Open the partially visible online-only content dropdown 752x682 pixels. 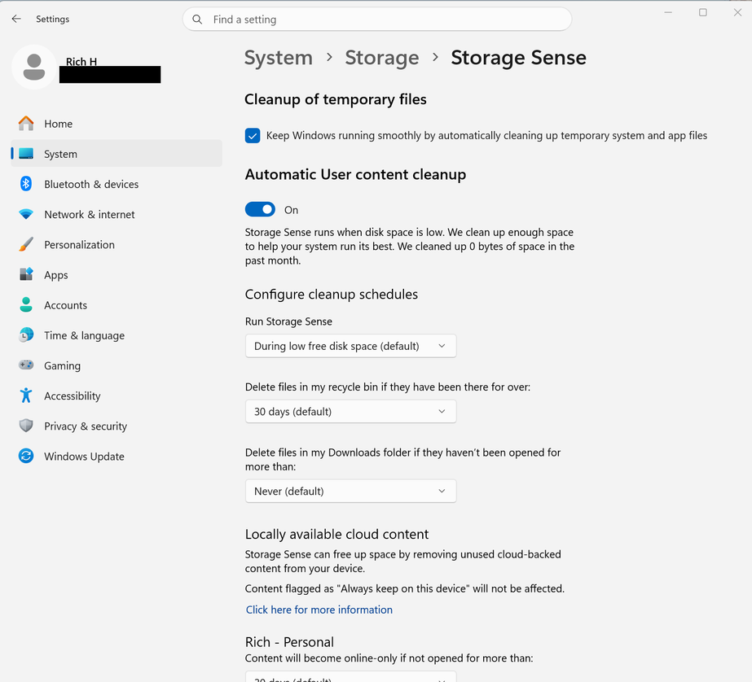pyautogui.click(x=350, y=677)
